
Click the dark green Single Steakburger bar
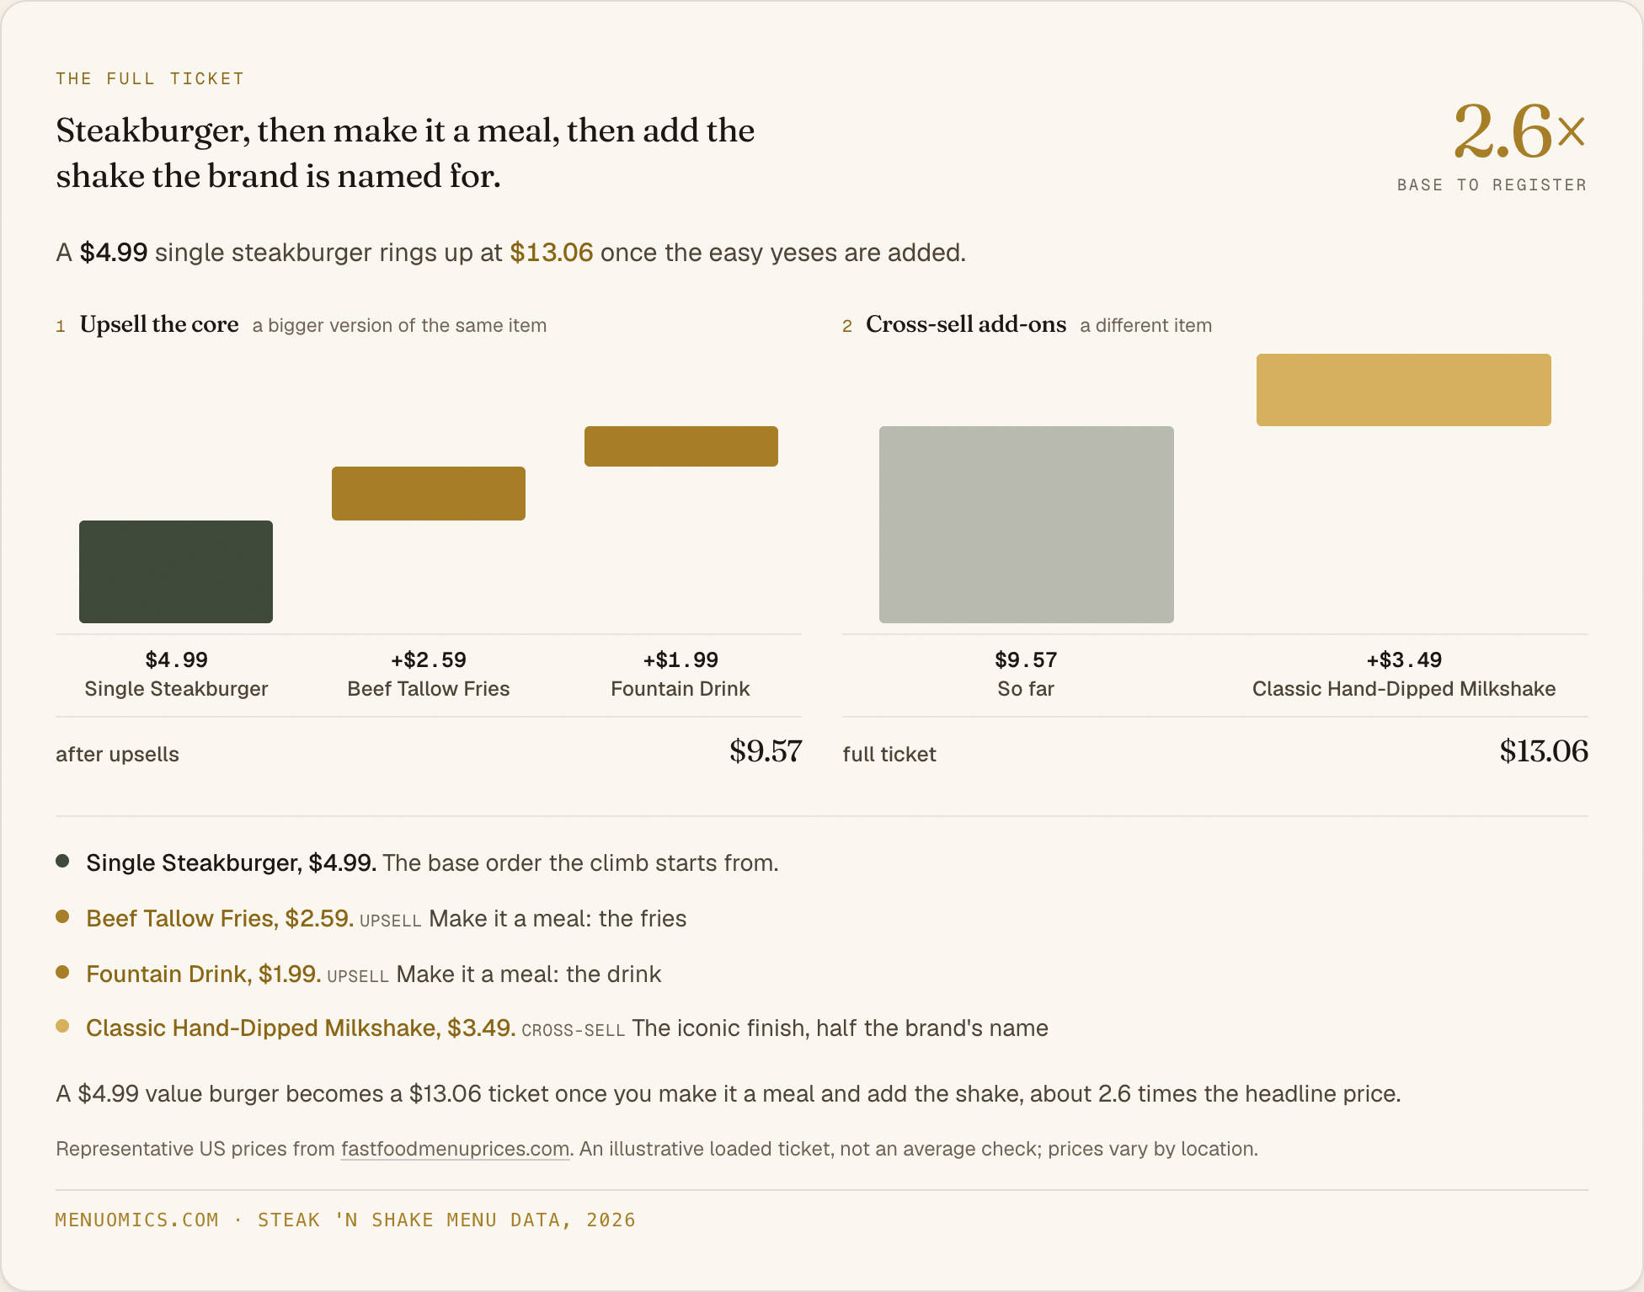[176, 572]
